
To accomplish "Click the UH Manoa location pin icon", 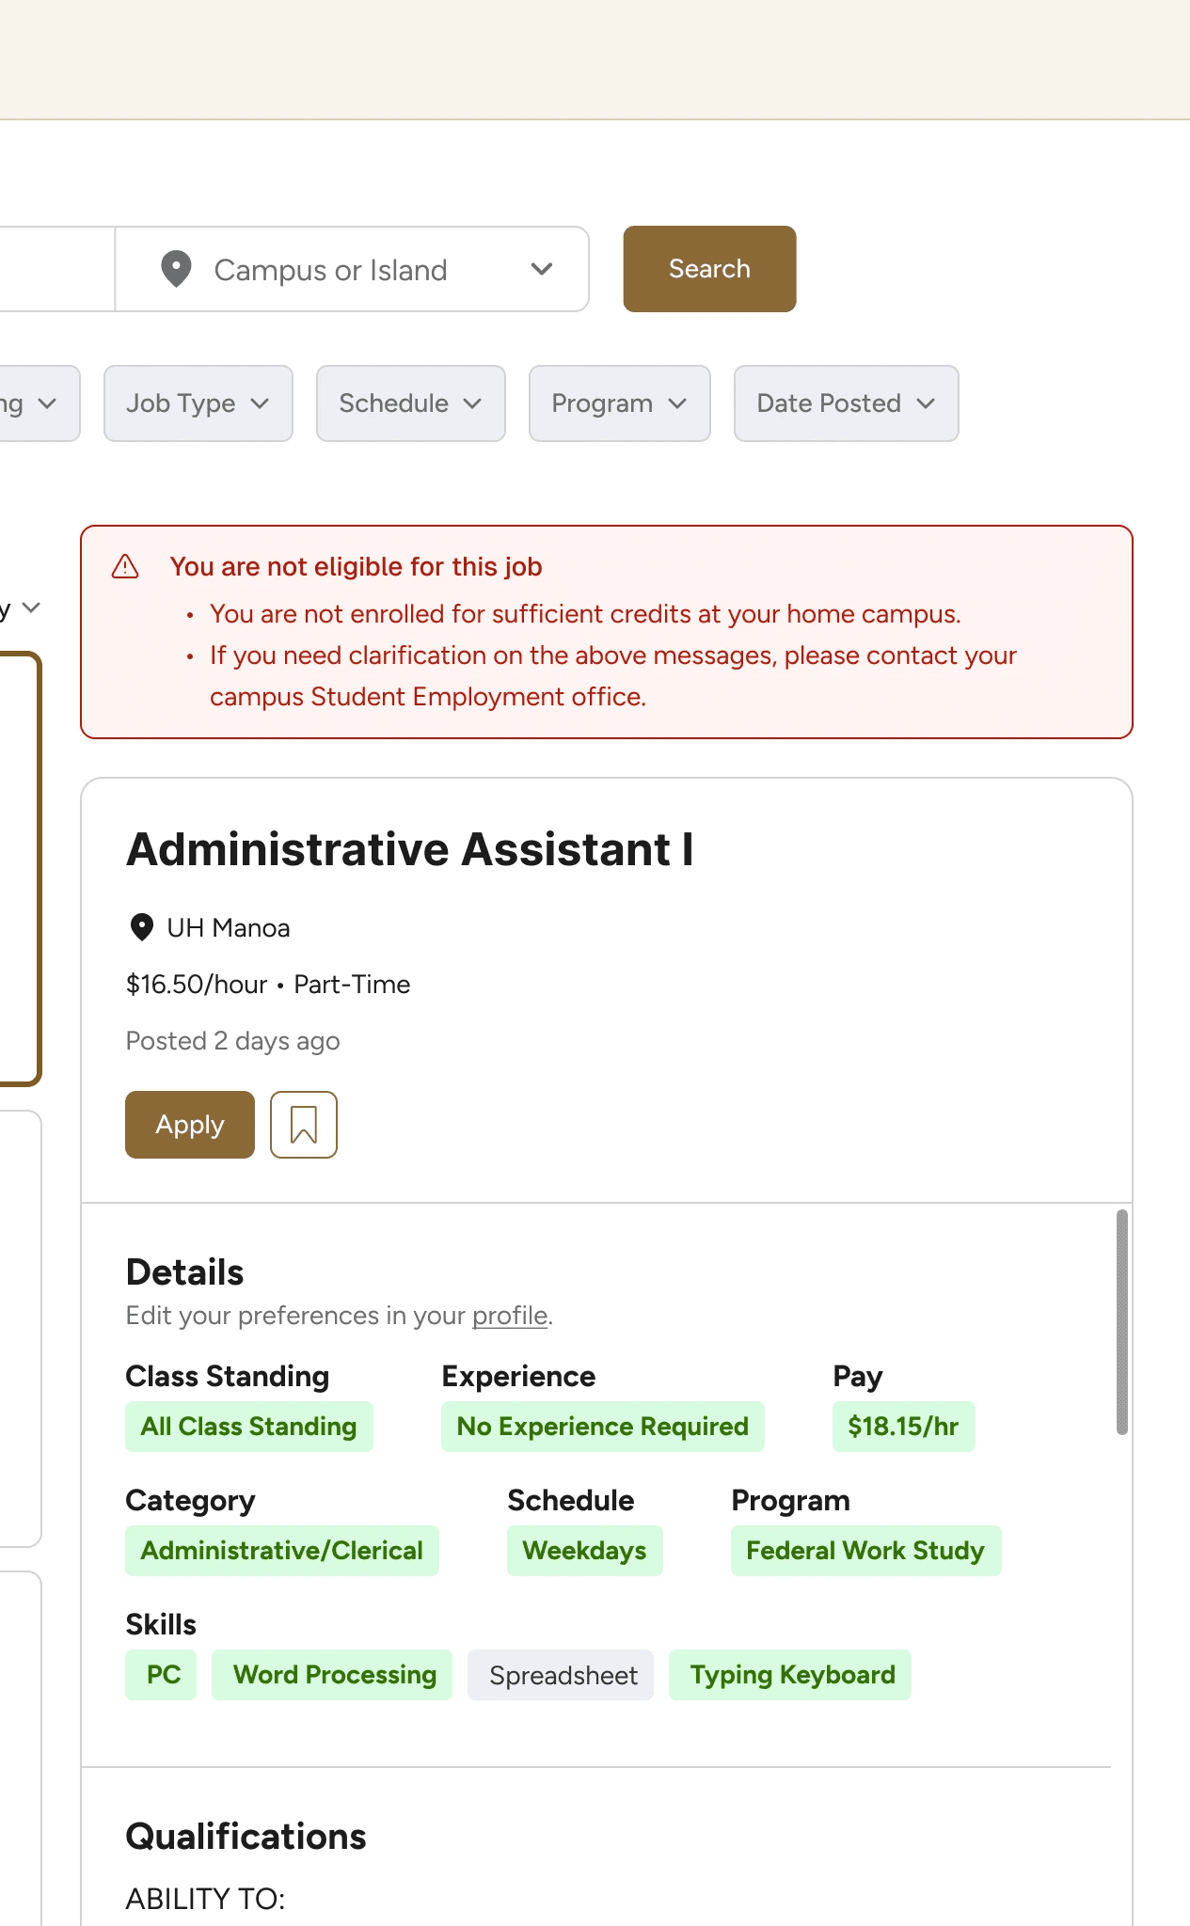I will (x=141, y=927).
